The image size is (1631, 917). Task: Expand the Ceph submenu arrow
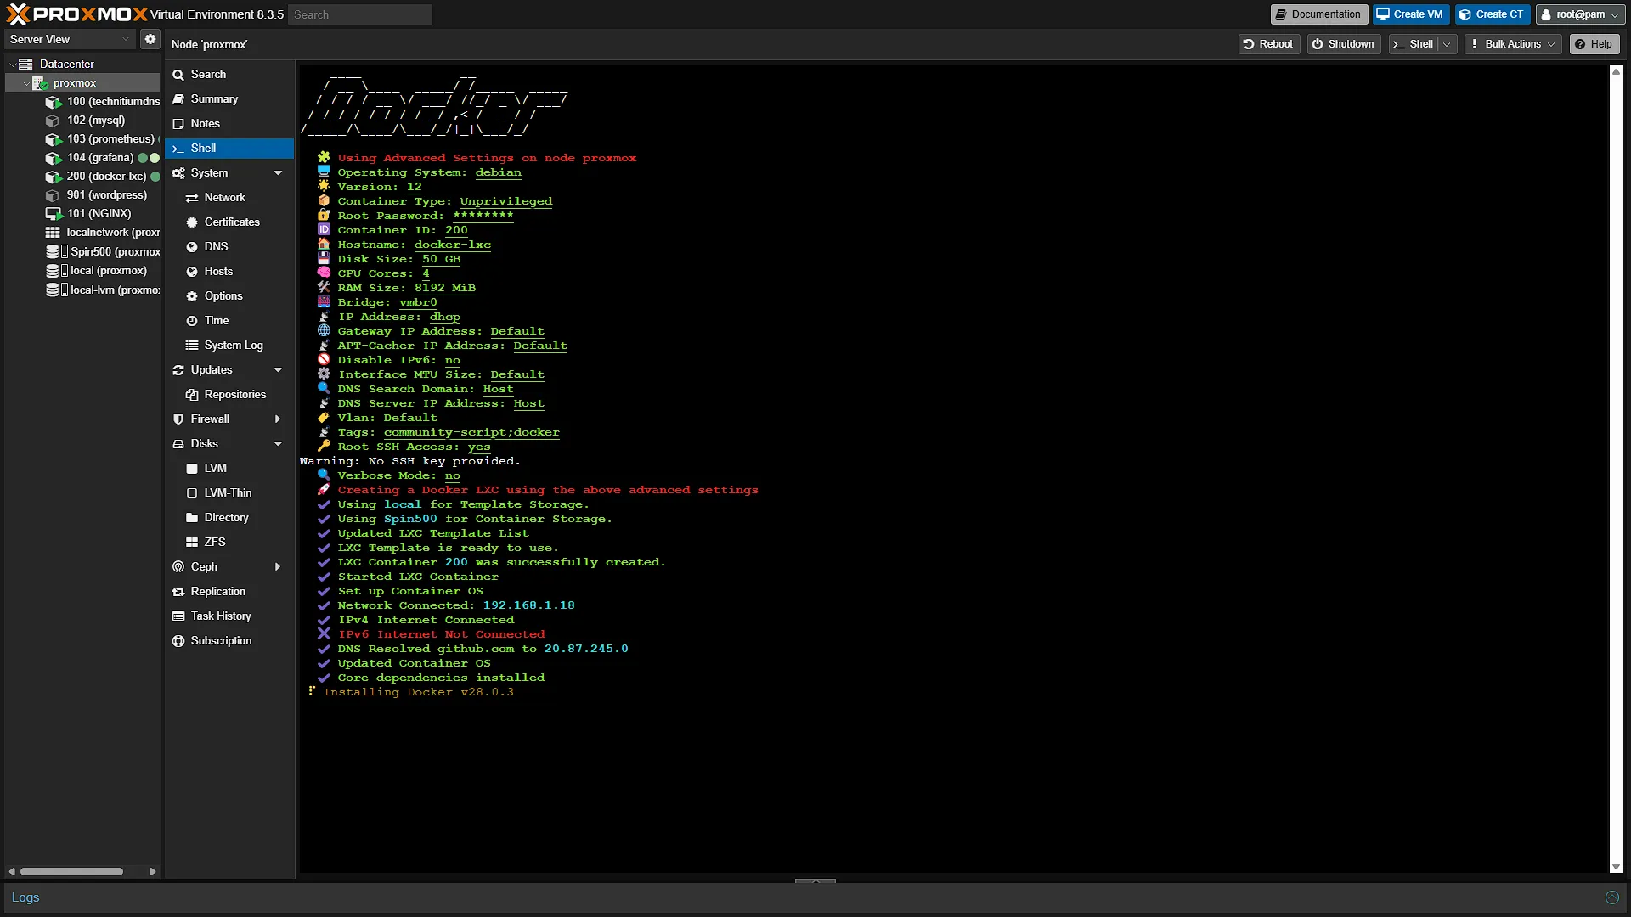[x=278, y=567]
